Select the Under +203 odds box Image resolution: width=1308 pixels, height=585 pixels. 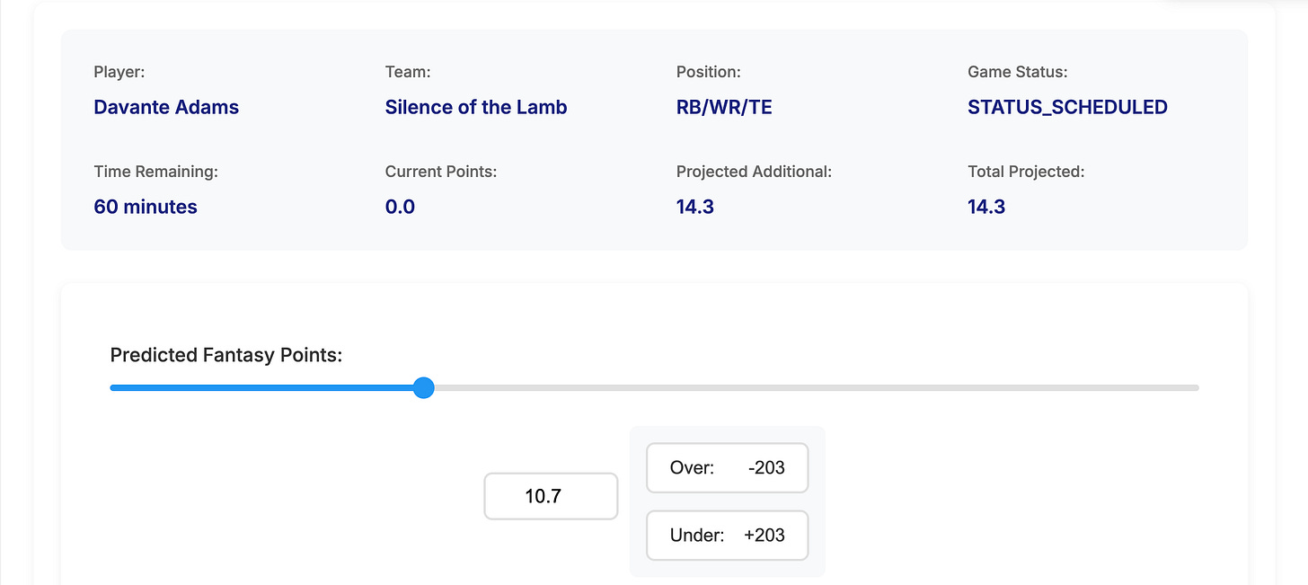tap(728, 536)
